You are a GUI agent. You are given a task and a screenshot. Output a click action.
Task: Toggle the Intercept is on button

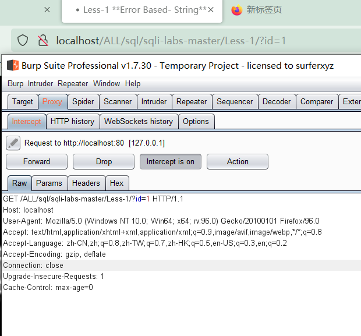point(171,162)
